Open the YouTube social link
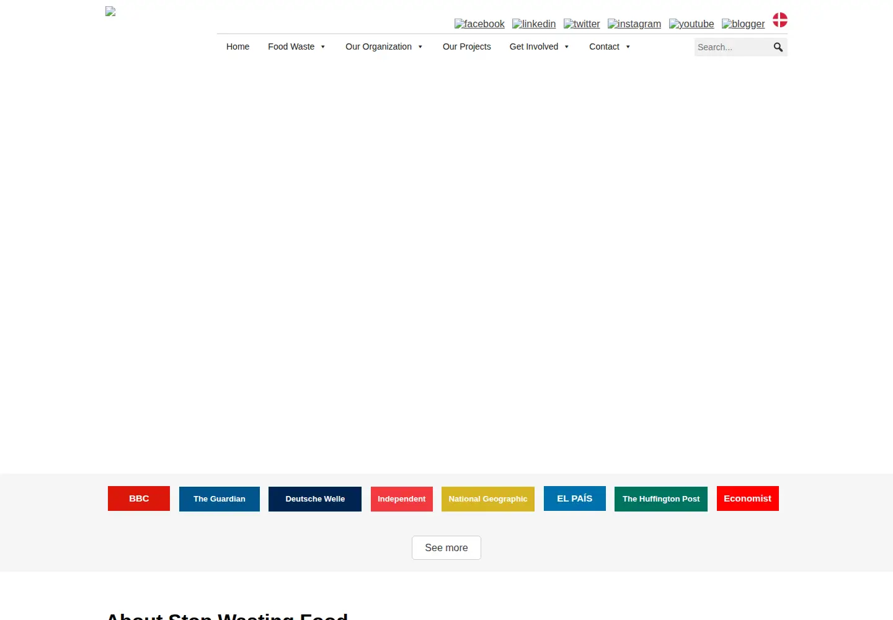 pos(691,24)
